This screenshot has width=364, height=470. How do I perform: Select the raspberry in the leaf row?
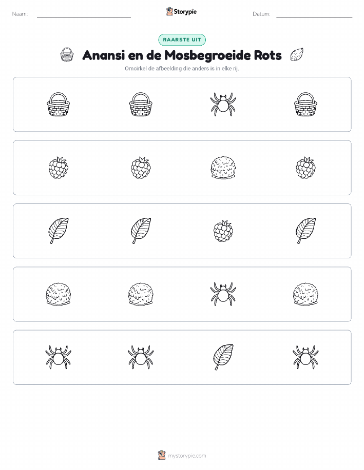223,231
